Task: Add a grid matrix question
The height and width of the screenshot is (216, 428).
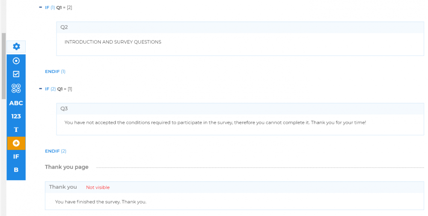Action: (x=16, y=88)
